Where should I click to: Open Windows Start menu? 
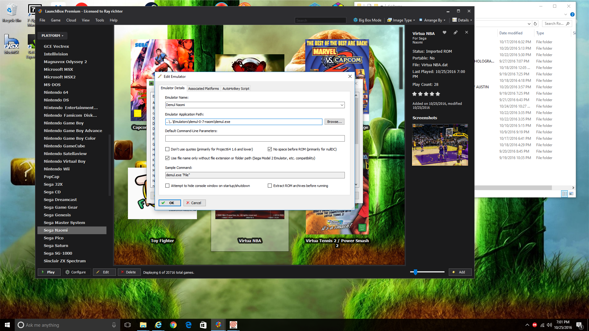click(7, 325)
